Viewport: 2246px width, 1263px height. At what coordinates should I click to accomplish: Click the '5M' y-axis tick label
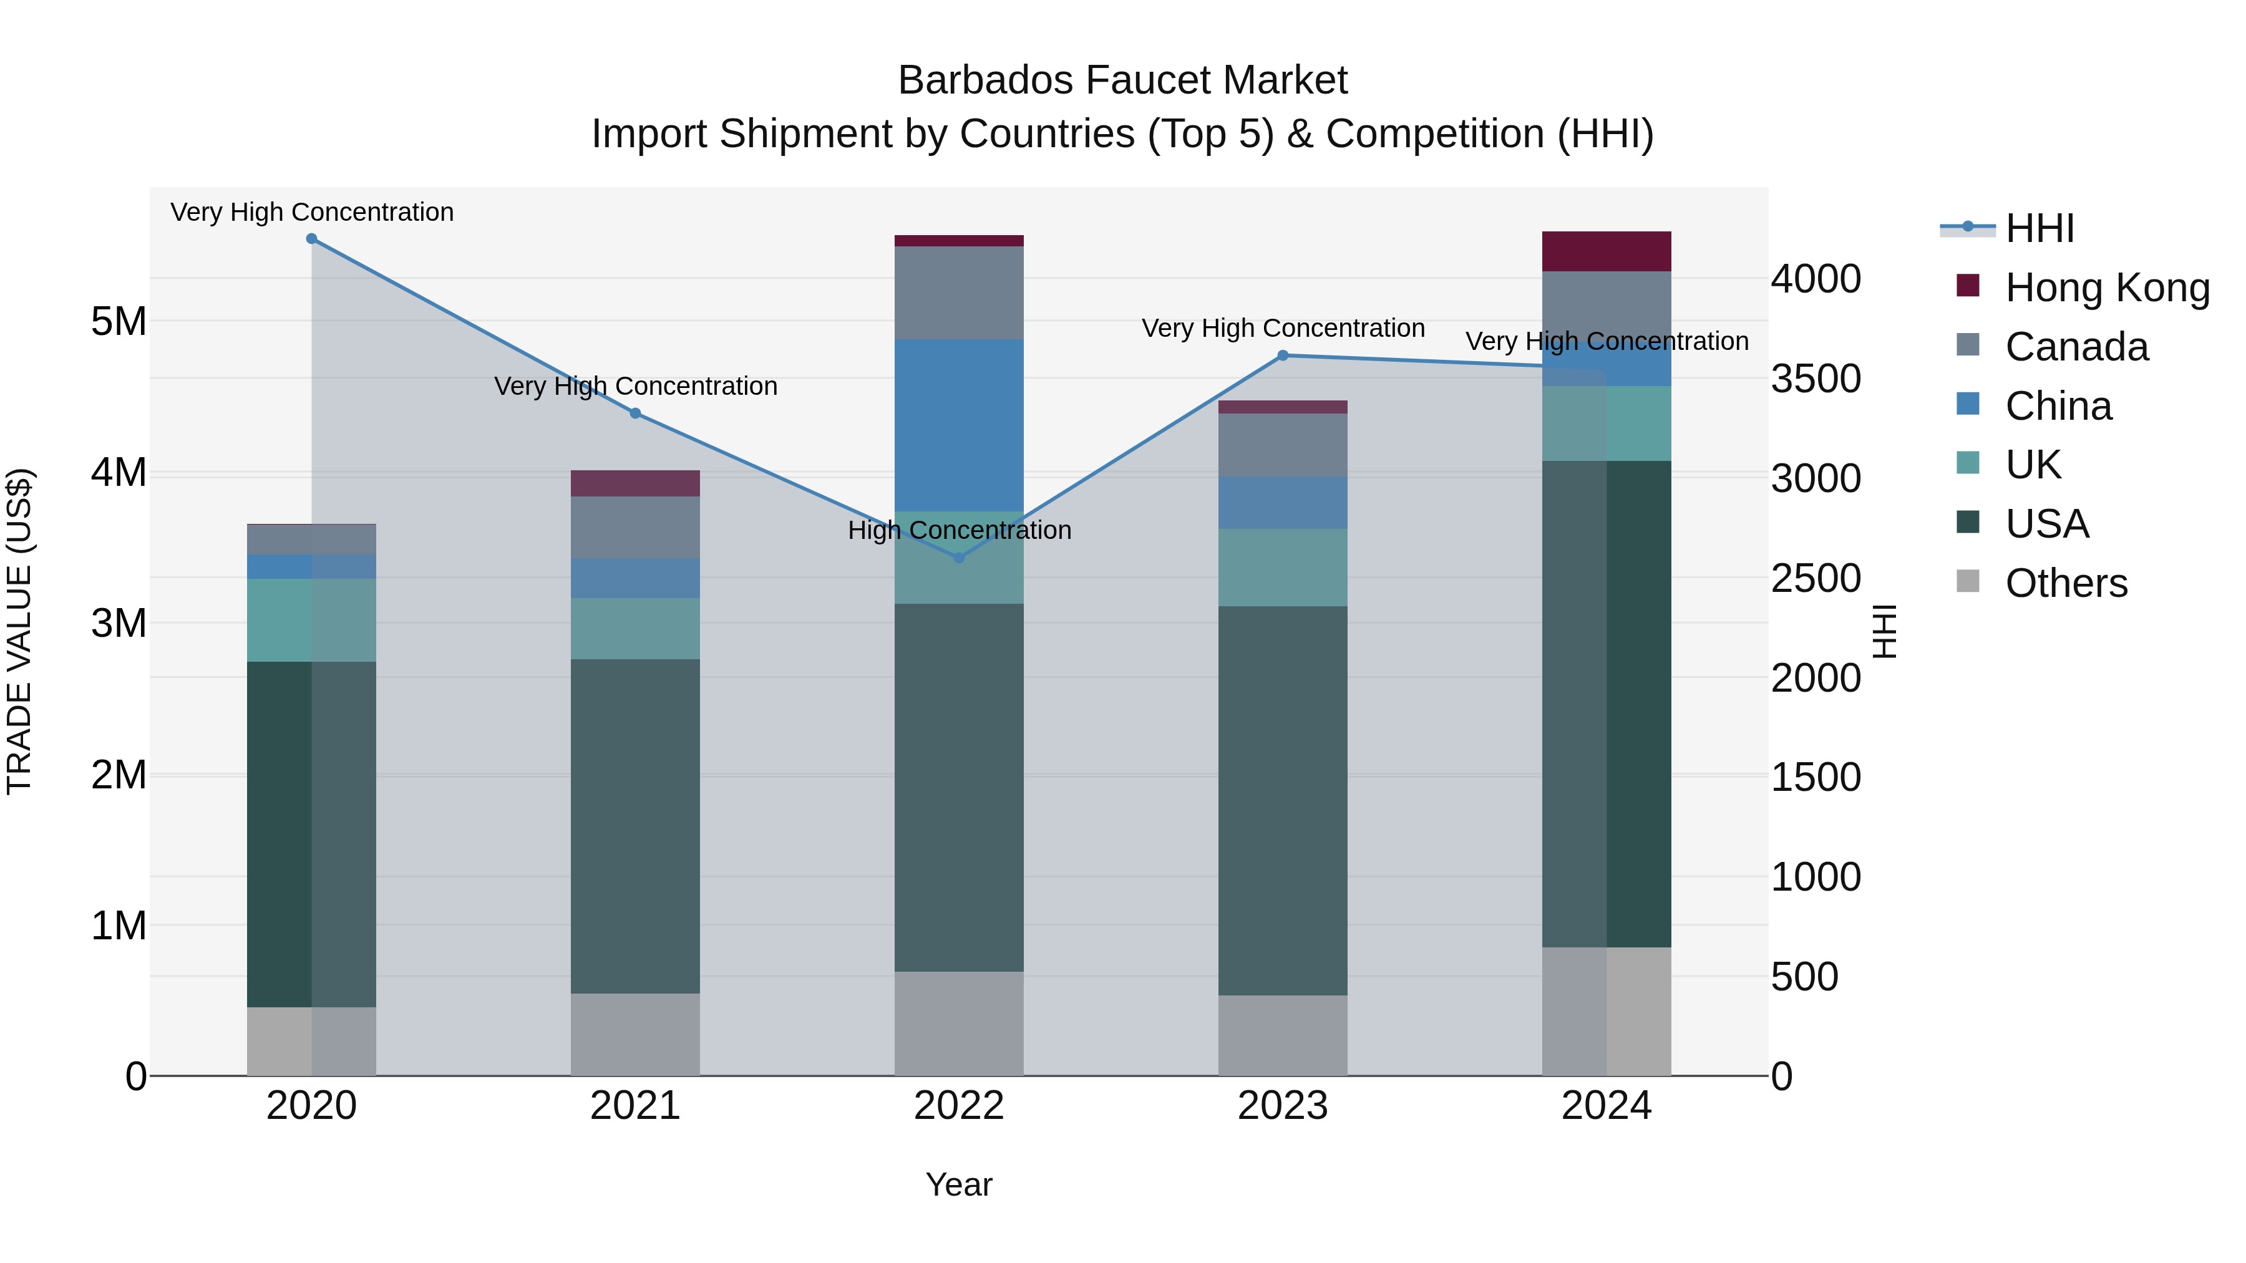(x=119, y=322)
